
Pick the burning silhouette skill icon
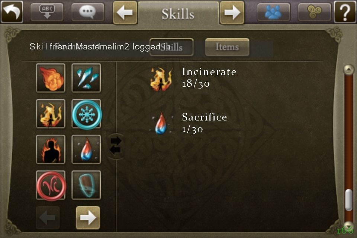point(51,149)
